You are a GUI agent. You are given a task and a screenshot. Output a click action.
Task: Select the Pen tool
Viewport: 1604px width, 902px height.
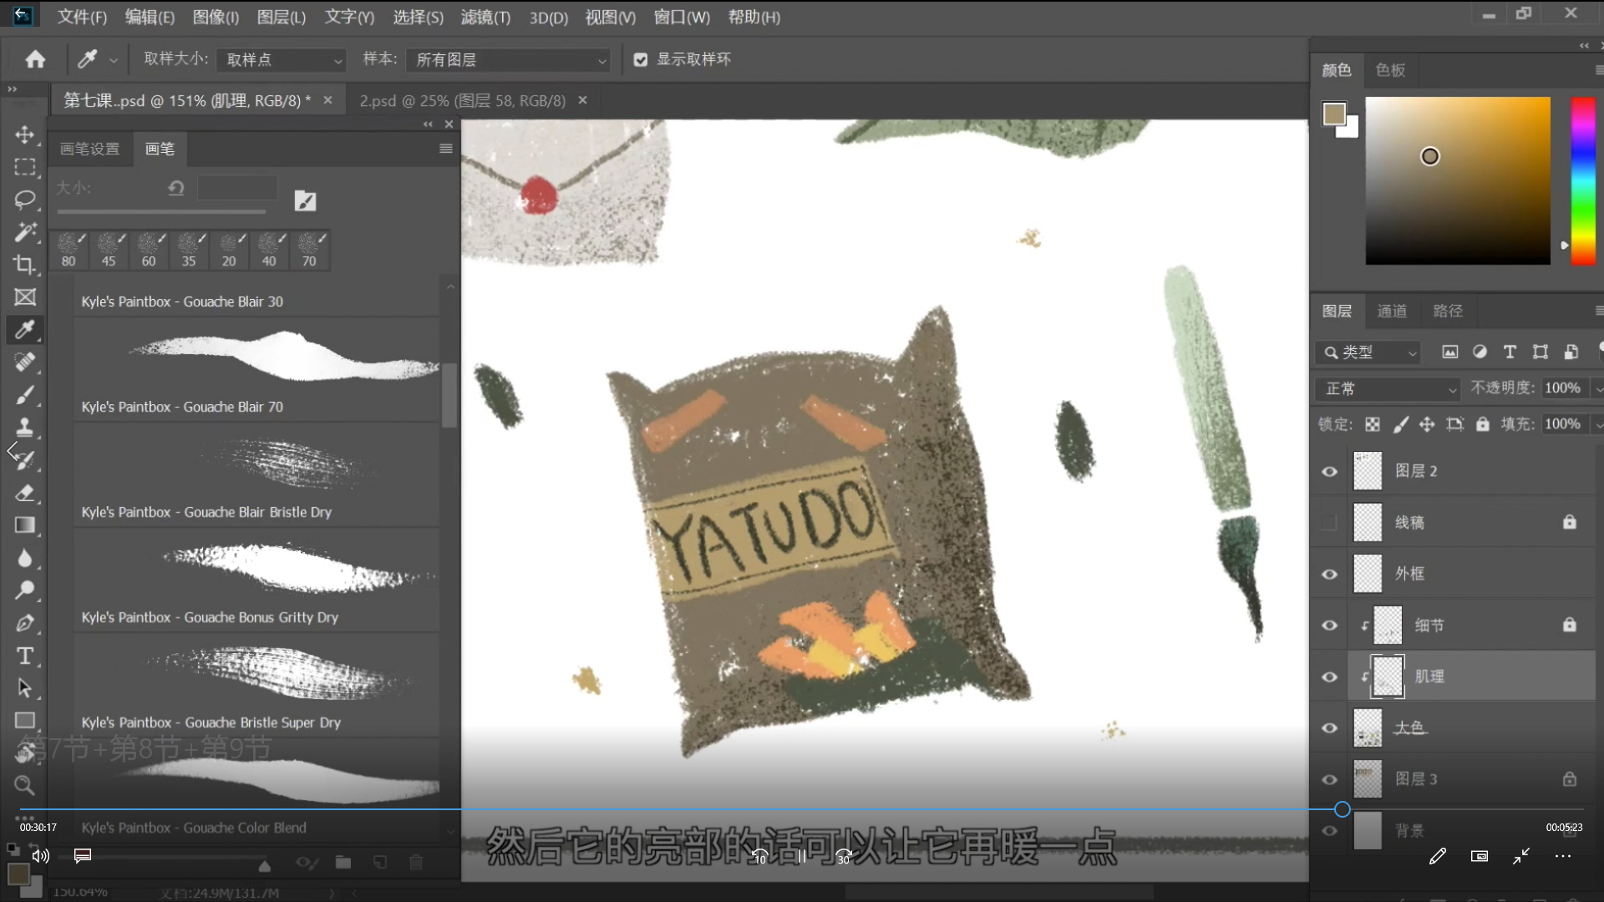coord(25,623)
